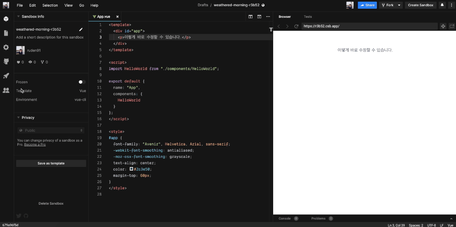Click the preview projection icon beside URL
This screenshot has width=456, height=227.
point(443,26)
